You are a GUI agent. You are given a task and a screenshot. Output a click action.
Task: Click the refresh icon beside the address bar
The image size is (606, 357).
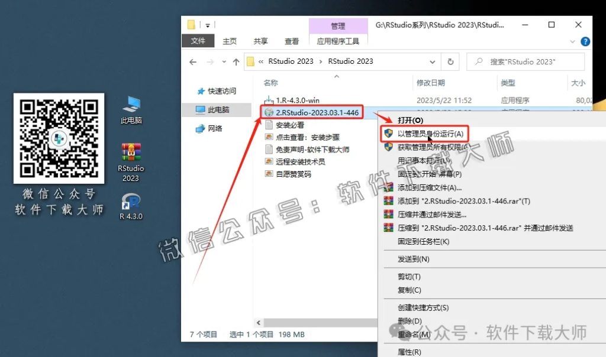pyautogui.click(x=450, y=61)
